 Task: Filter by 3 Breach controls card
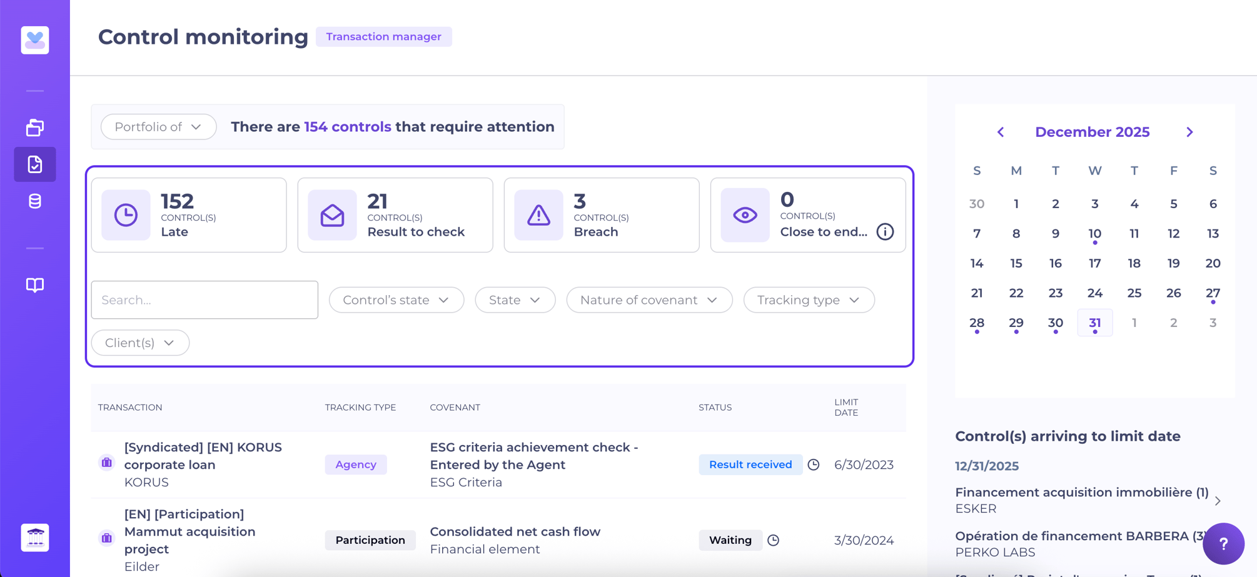click(x=602, y=215)
